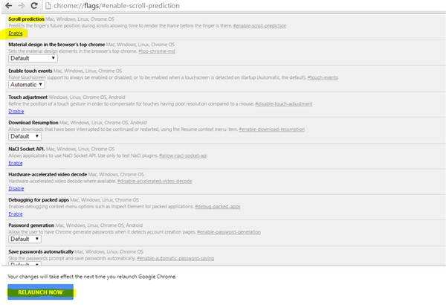Viewport: 446px width, 305px height.
Task: Click the RELAUNCH NOW button
Action: [x=40, y=292]
